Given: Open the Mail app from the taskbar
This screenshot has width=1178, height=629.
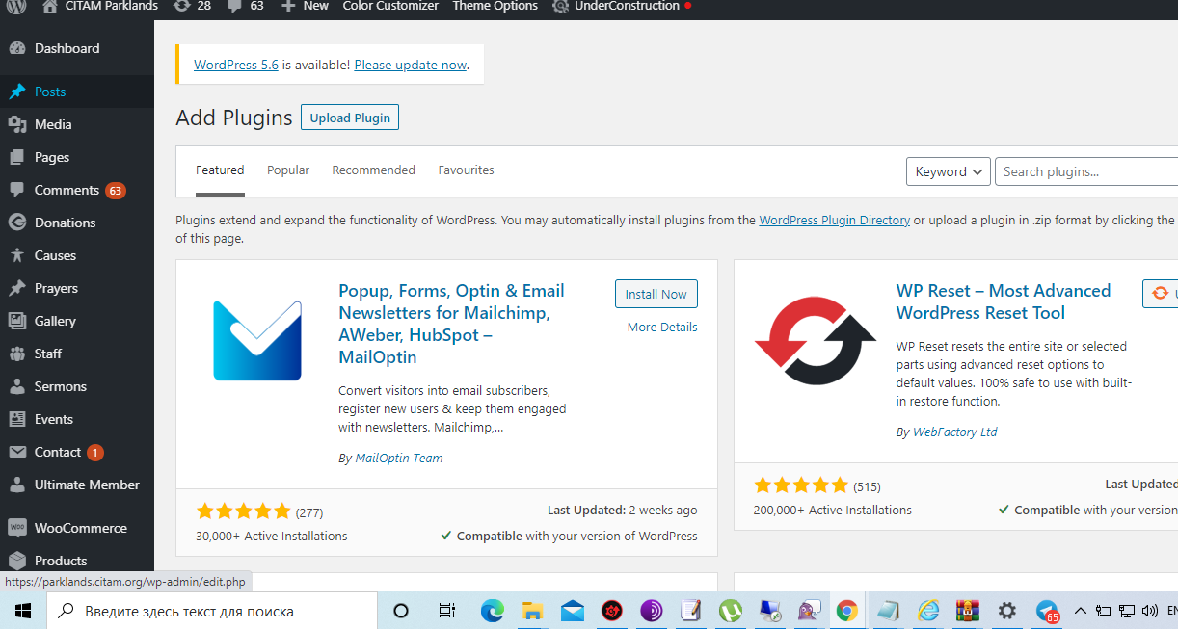Looking at the screenshot, I should point(573,611).
